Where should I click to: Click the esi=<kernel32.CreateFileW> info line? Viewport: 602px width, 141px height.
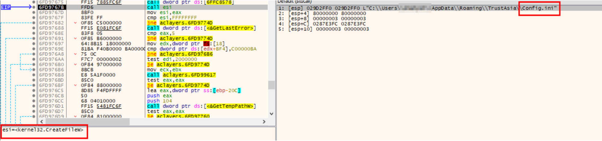[x=43, y=130]
